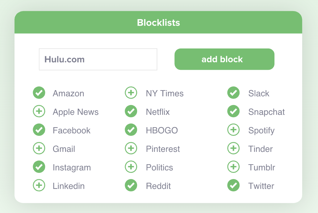Add Politics blocklist with plus icon
Image resolution: width=318 pixels, height=213 pixels.
point(131,167)
